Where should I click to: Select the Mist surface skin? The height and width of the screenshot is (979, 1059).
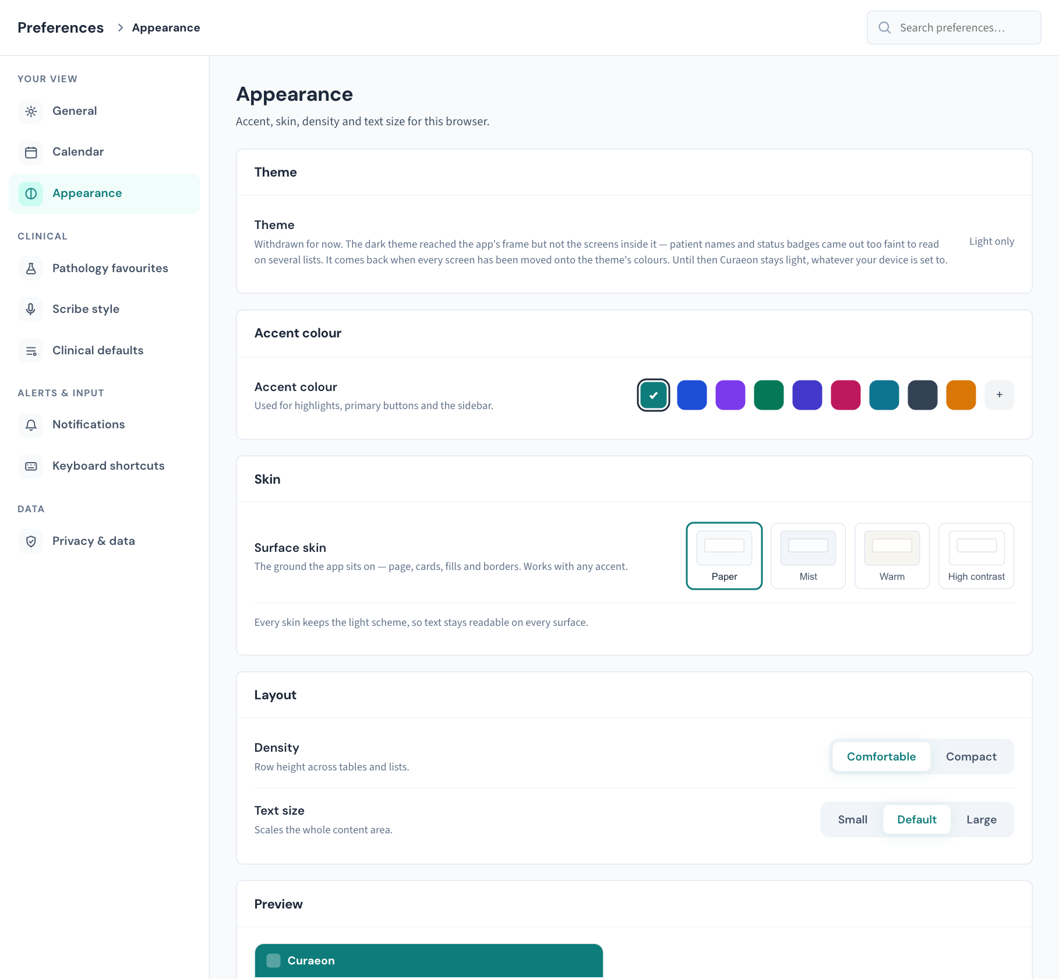pos(808,556)
